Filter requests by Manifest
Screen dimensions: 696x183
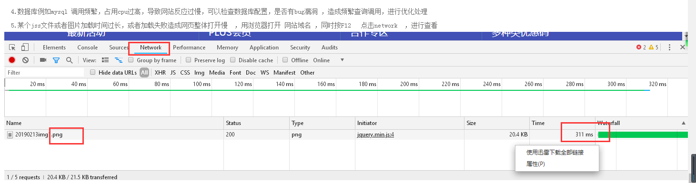click(x=284, y=73)
